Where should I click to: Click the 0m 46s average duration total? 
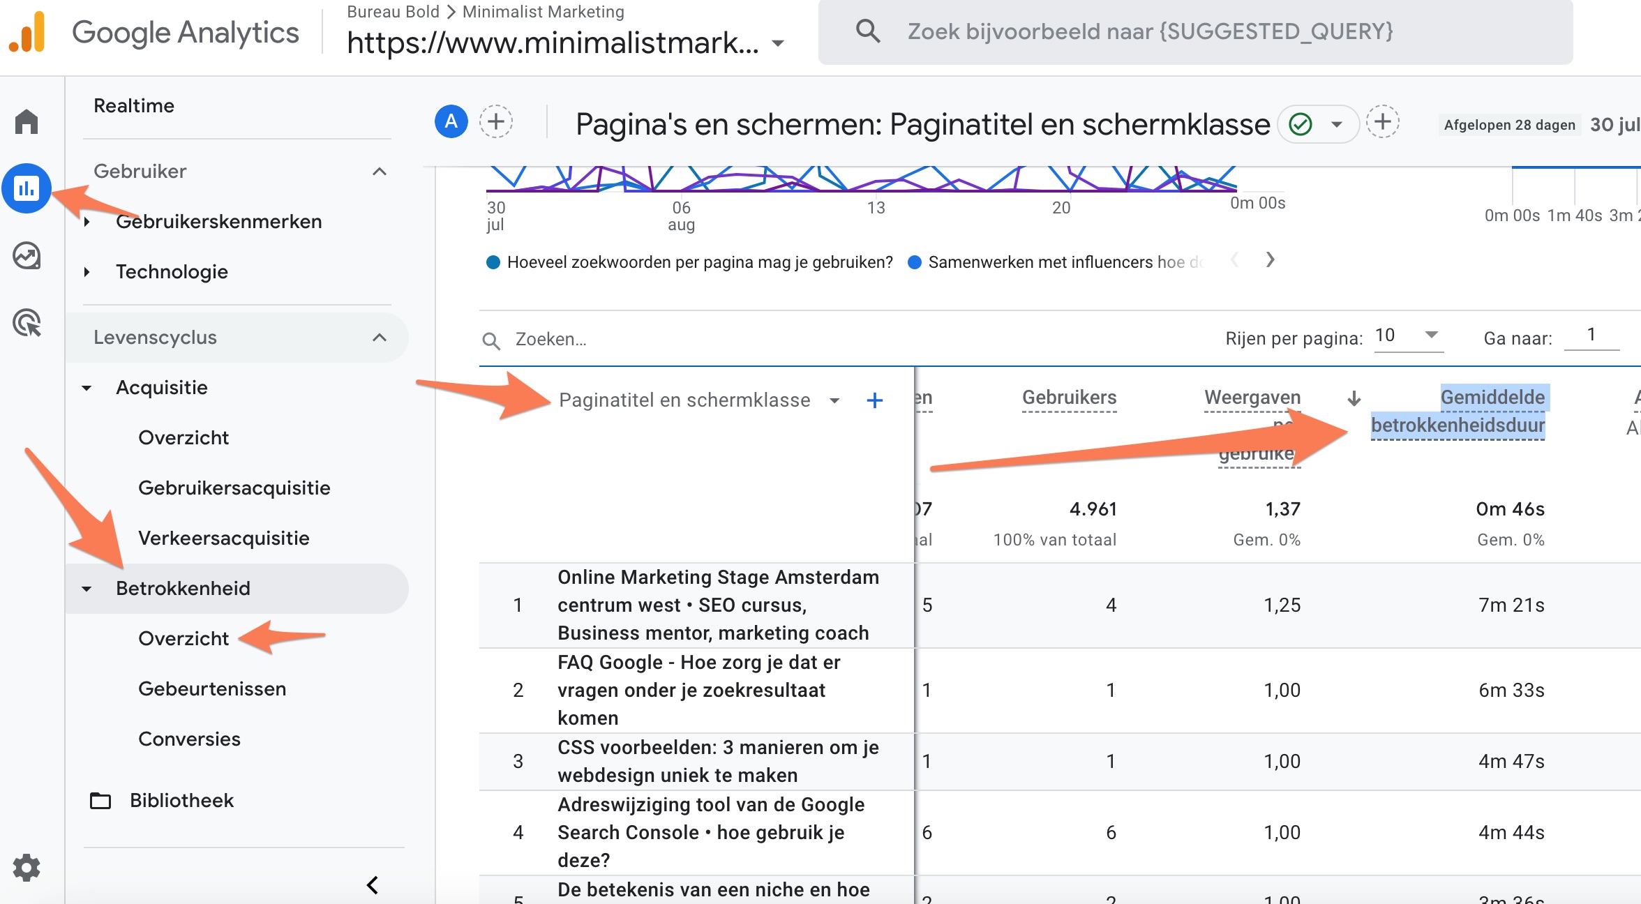[x=1510, y=509]
